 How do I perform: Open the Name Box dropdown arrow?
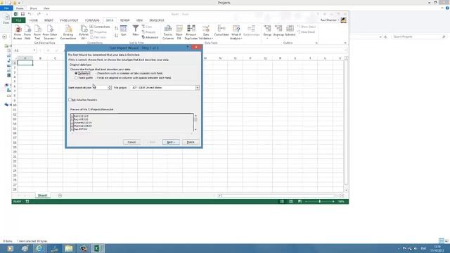click(34, 51)
